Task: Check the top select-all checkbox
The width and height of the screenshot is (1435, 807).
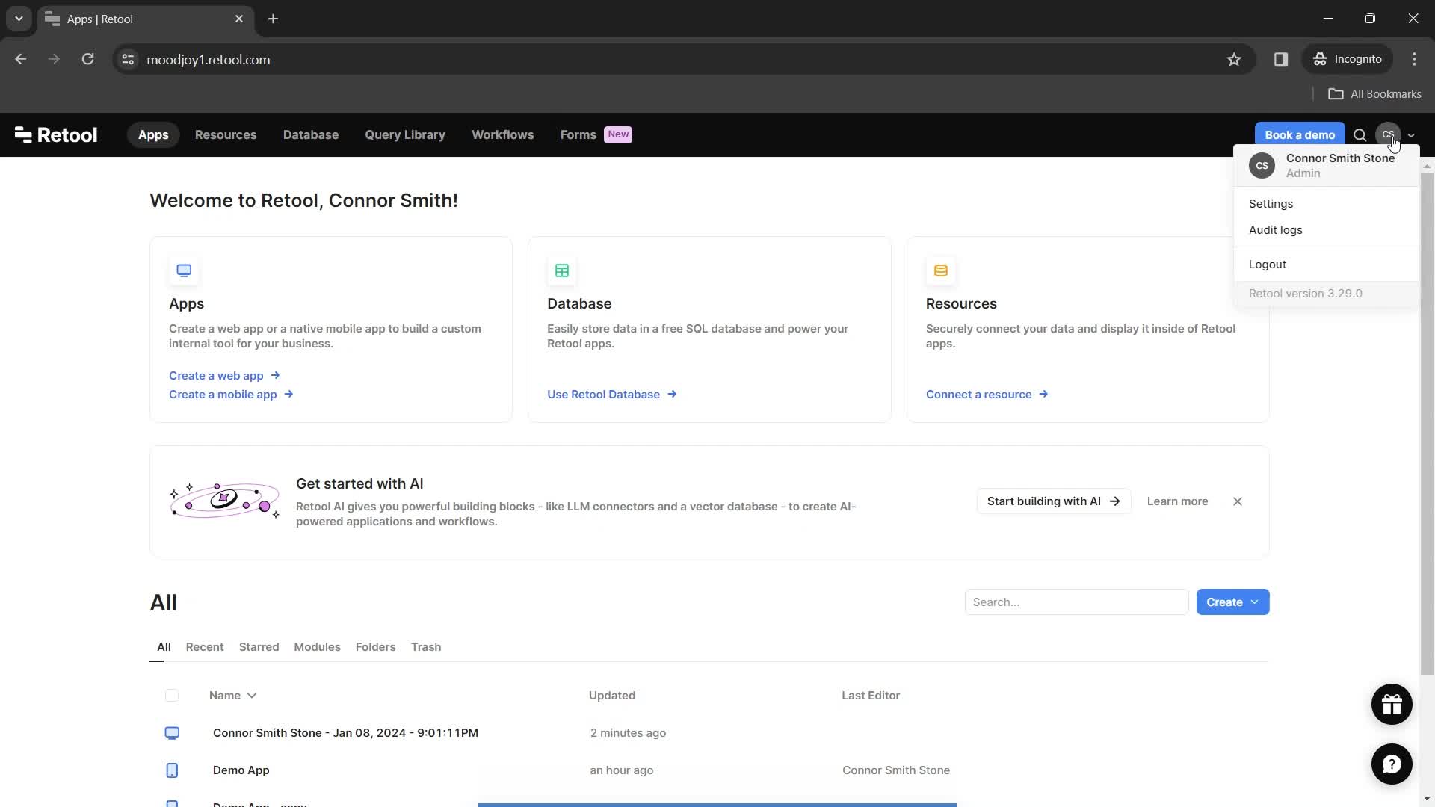Action: (x=171, y=695)
